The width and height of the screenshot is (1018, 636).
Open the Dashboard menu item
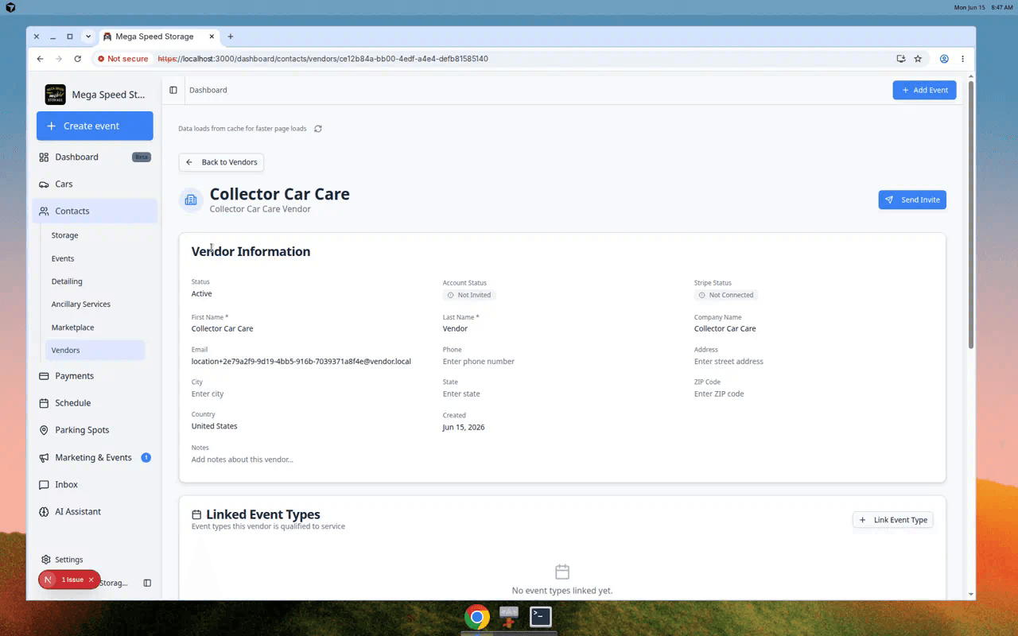coord(95,157)
